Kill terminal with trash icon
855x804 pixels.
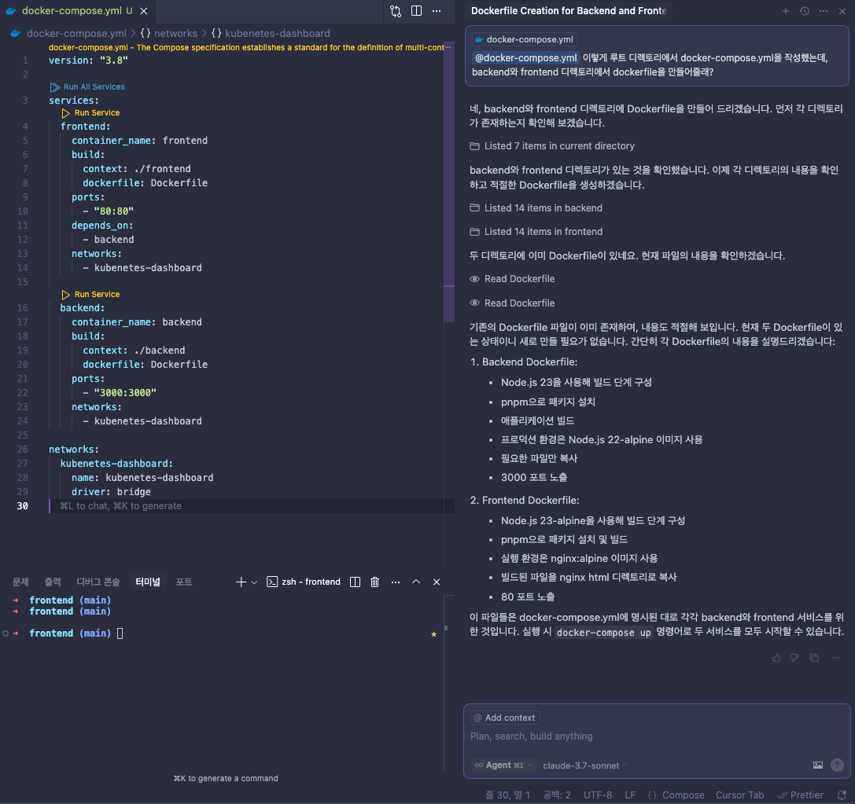(x=374, y=582)
